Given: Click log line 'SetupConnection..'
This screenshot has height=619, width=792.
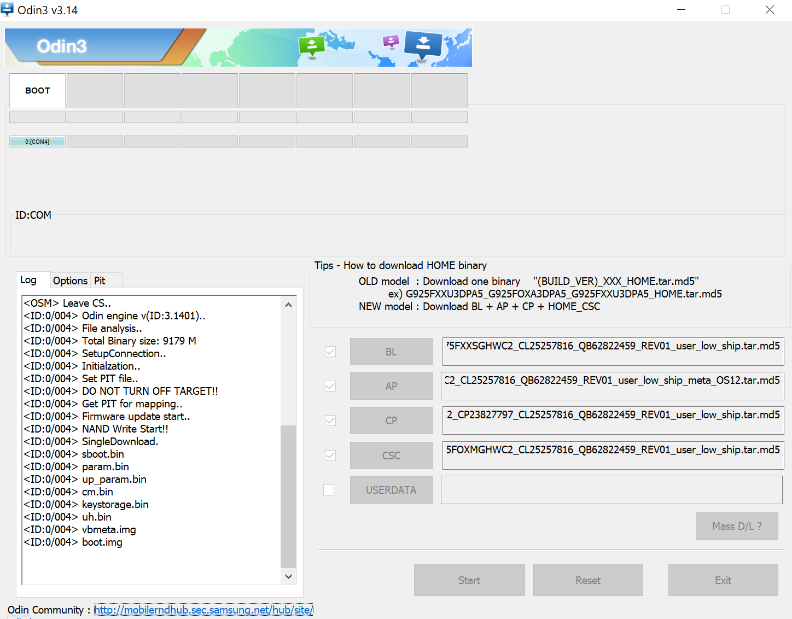Looking at the screenshot, I should (x=95, y=353).
